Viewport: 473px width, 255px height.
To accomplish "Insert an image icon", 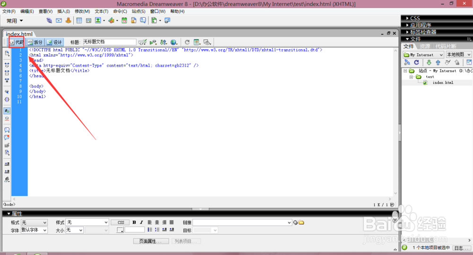I will tap(98, 20).
